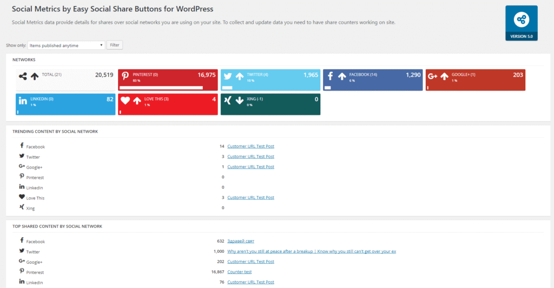Screen dimensions: 554x288
Task: Click the Twitter 10% progress bar
Action: [x=227, y=88]
